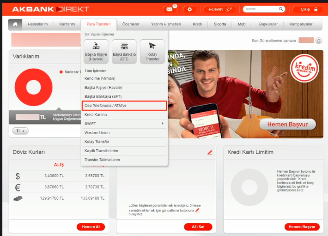The image size is (328, 236).
Task: Open Kayıtlı Transferlerim
Action: tap(124, 151)
